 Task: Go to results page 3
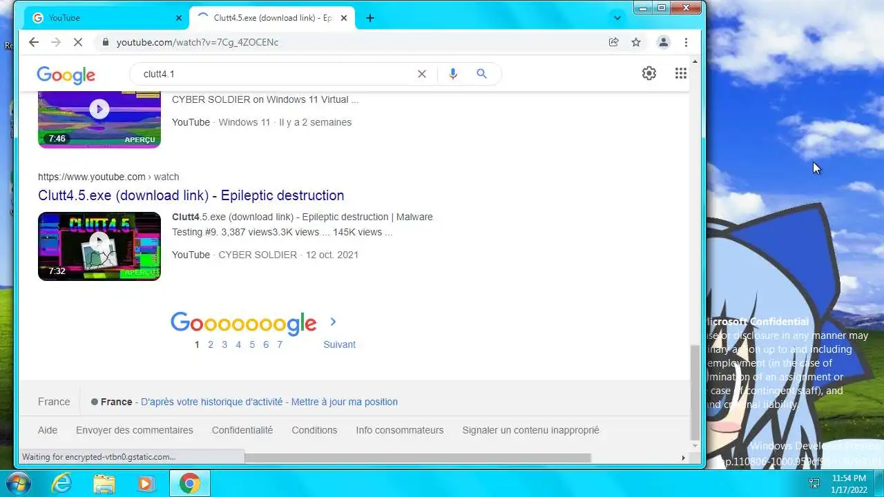click(x=224, y=344)
